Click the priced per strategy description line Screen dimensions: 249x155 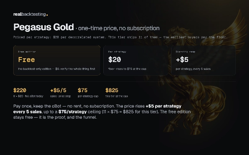tap(120, 37)
